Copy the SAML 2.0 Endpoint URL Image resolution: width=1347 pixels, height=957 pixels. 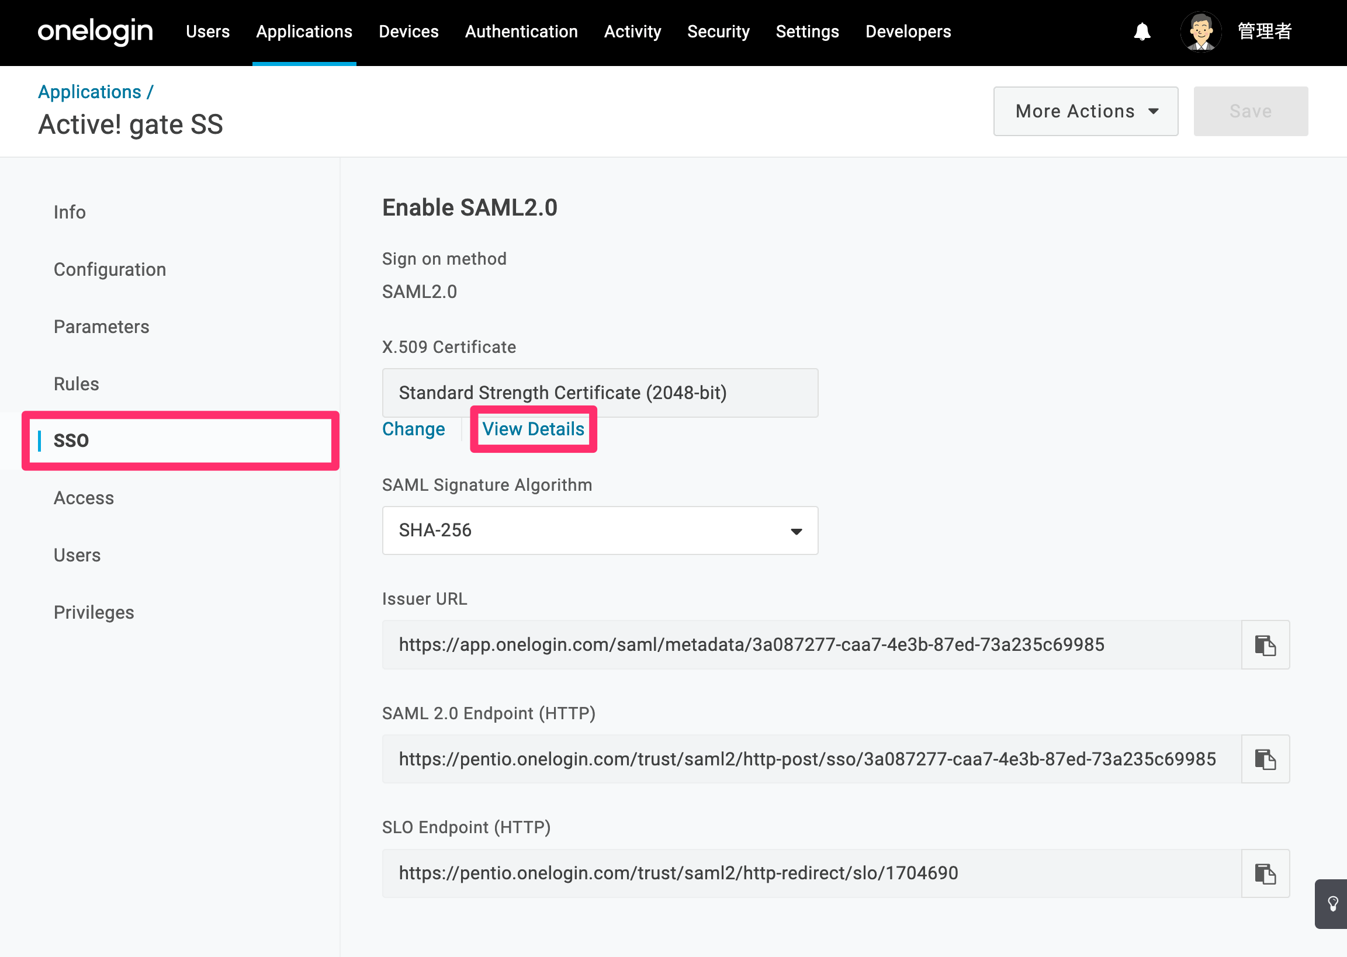point(1265,759)
